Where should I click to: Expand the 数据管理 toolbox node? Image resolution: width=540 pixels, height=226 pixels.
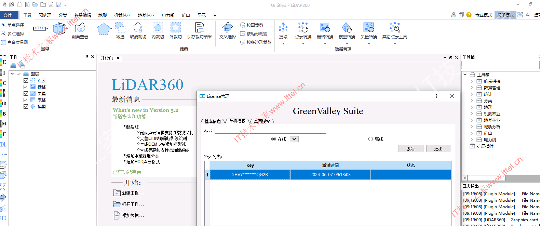(x=472, y=88)
